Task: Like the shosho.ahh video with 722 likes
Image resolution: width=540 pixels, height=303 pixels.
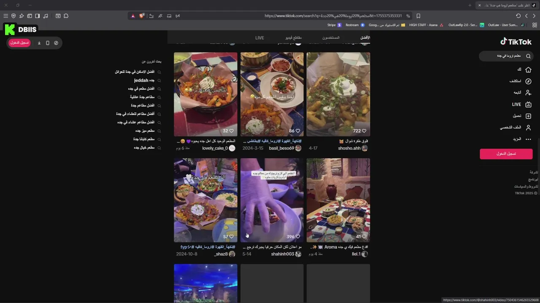Action: click(x=364, y=131)
